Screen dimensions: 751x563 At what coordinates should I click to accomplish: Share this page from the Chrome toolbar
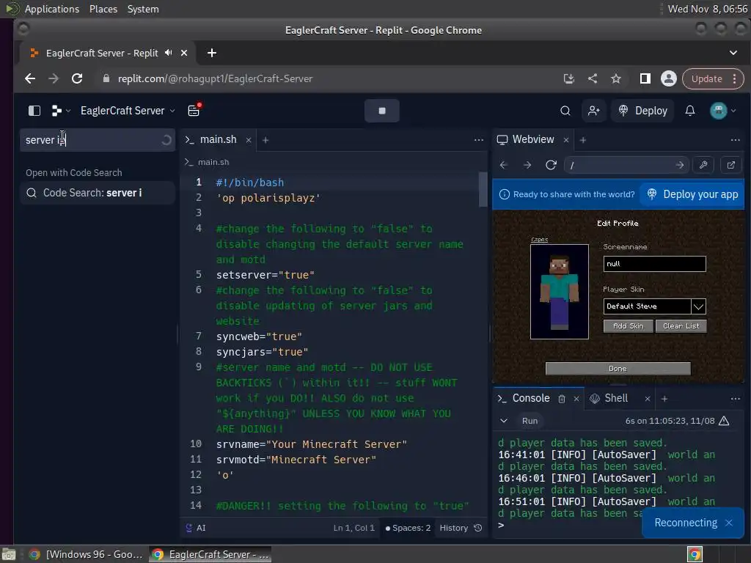593,78
